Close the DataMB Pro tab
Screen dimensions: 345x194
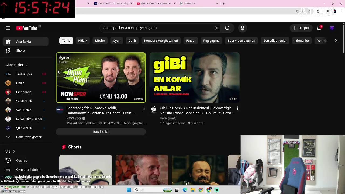click(x=217, y=4)
